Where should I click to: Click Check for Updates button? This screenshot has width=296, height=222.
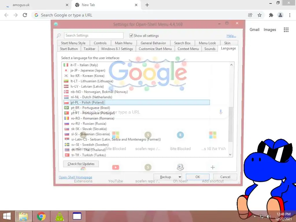click(81, 164)
